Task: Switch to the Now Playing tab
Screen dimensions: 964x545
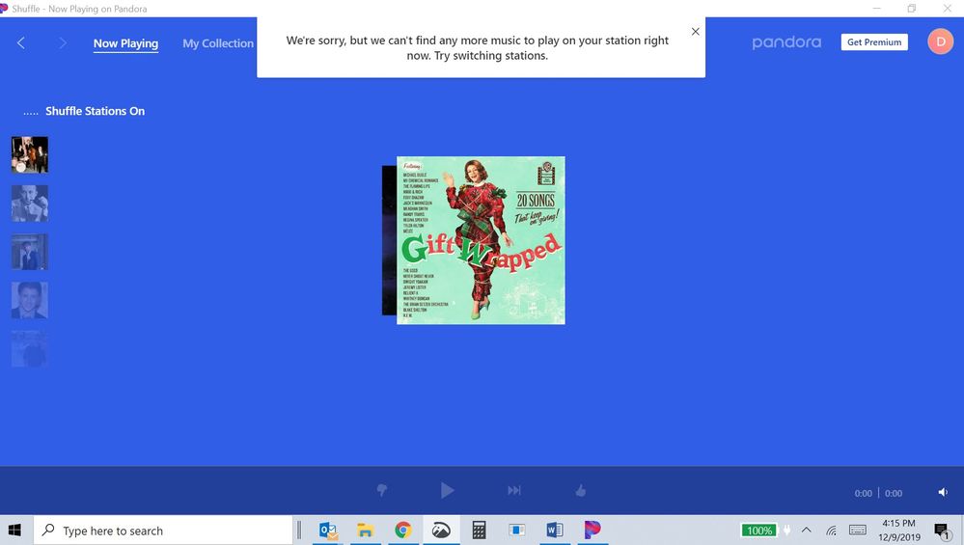Action: (125, 43)
